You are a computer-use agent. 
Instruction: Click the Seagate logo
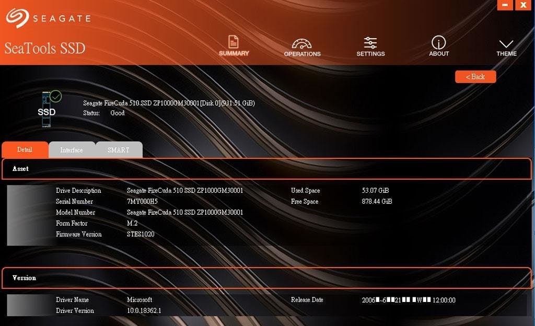pos(48,18)
